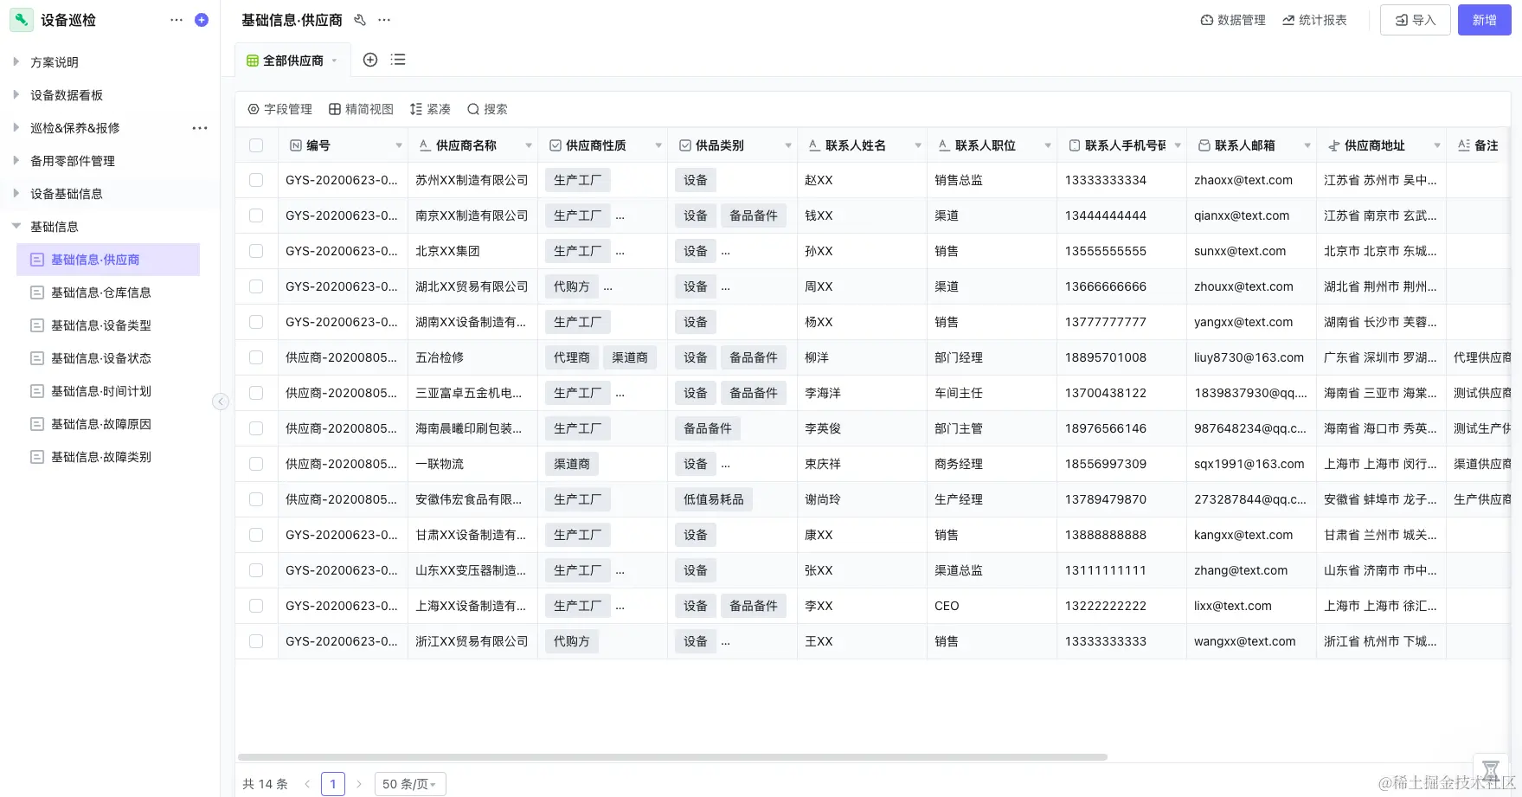Open 字段管理 field management

click(x=279, y=109)
